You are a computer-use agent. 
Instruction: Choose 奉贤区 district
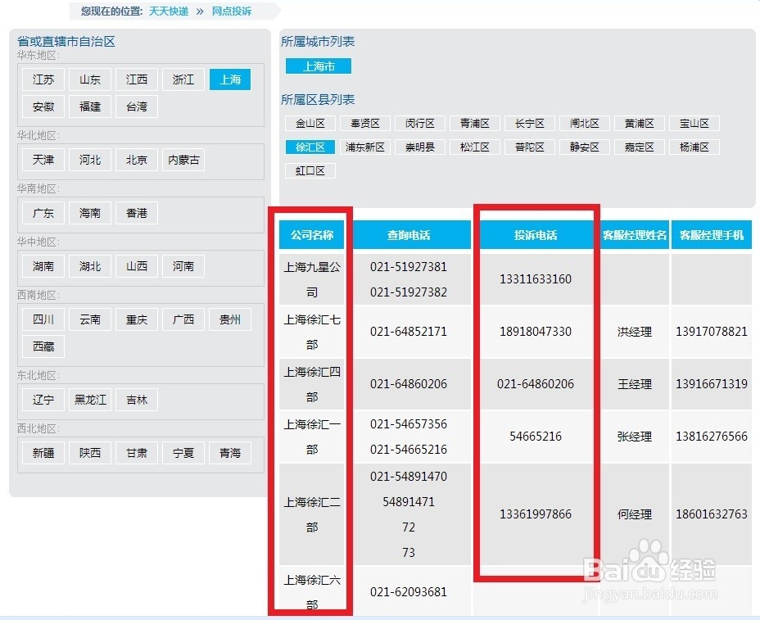click(x=365, y=123)
